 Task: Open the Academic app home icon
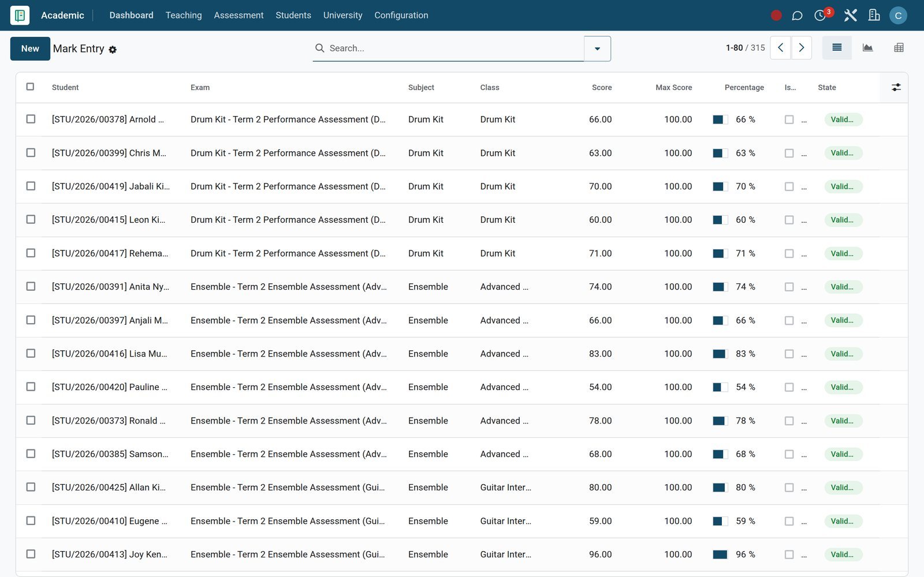click(20, 16)
